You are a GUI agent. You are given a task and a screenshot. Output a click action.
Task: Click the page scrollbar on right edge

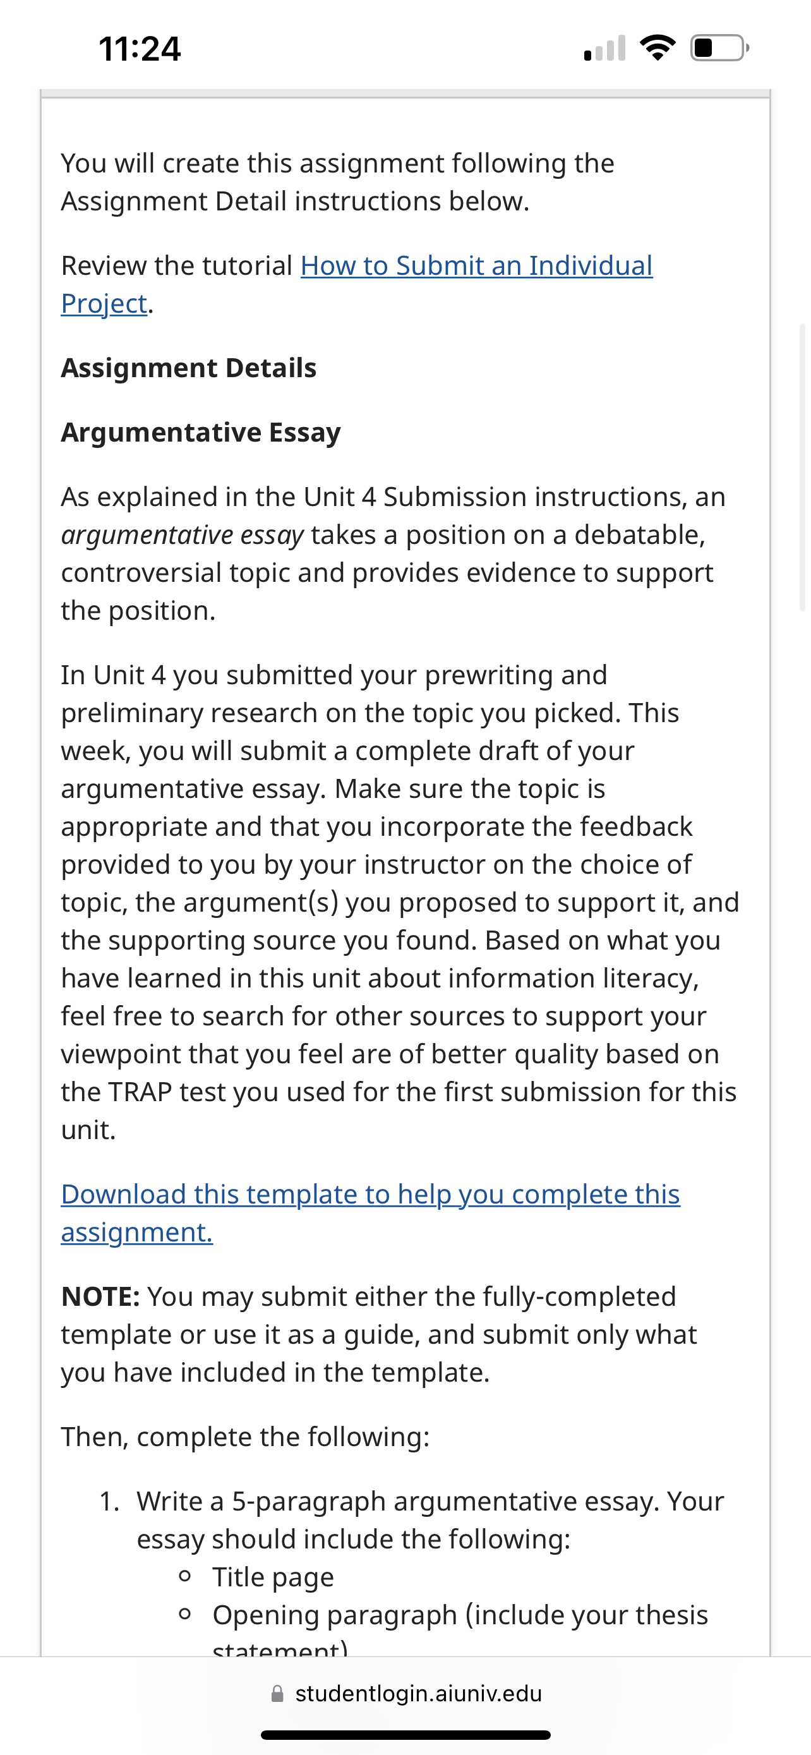(x=803, y=467)
